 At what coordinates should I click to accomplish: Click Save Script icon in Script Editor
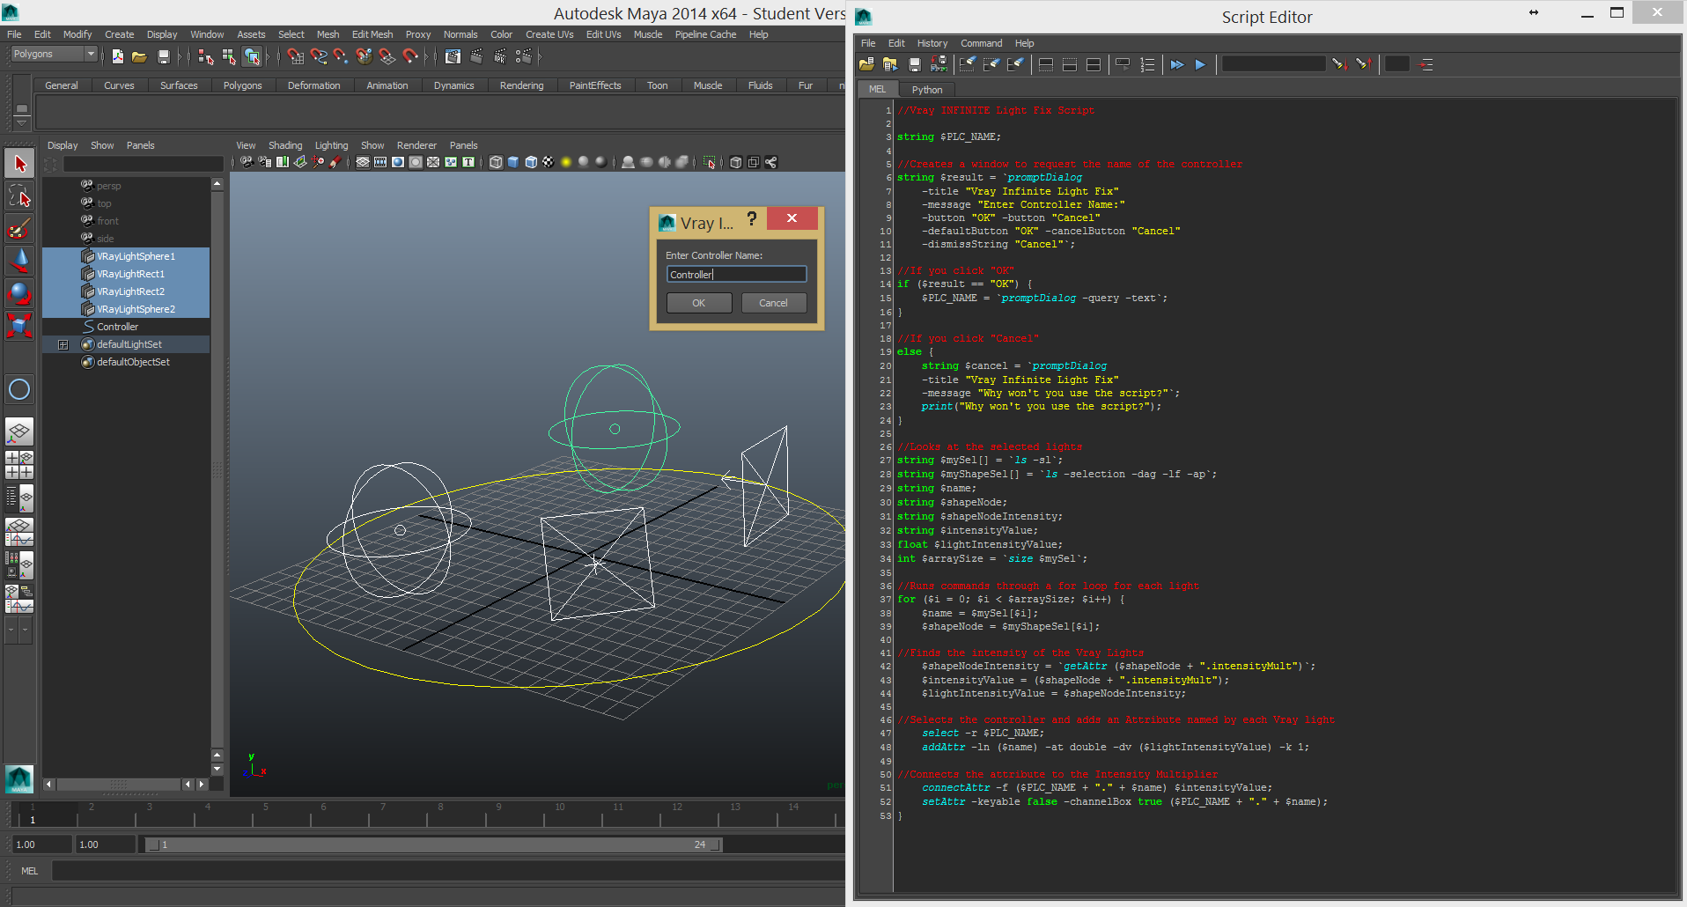coord(915,64)
